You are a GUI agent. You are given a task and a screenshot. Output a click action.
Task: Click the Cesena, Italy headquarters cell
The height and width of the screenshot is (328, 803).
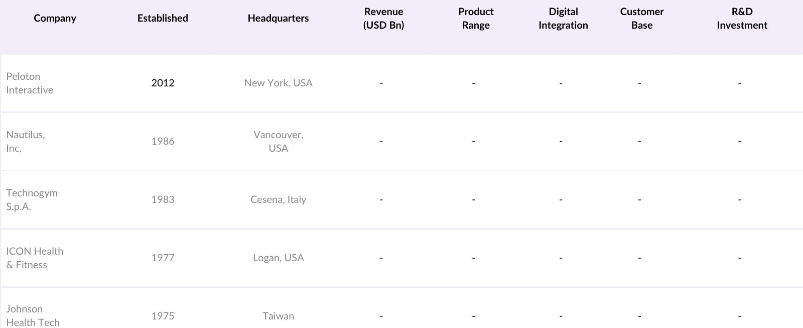pyautogui.click(x=278, y=200)
